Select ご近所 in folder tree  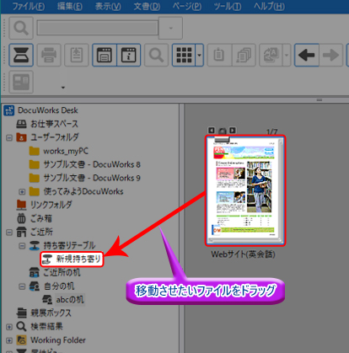click(x=41, y=232)
